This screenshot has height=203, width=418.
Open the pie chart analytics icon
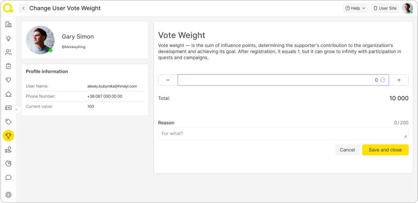pos(8,163)
